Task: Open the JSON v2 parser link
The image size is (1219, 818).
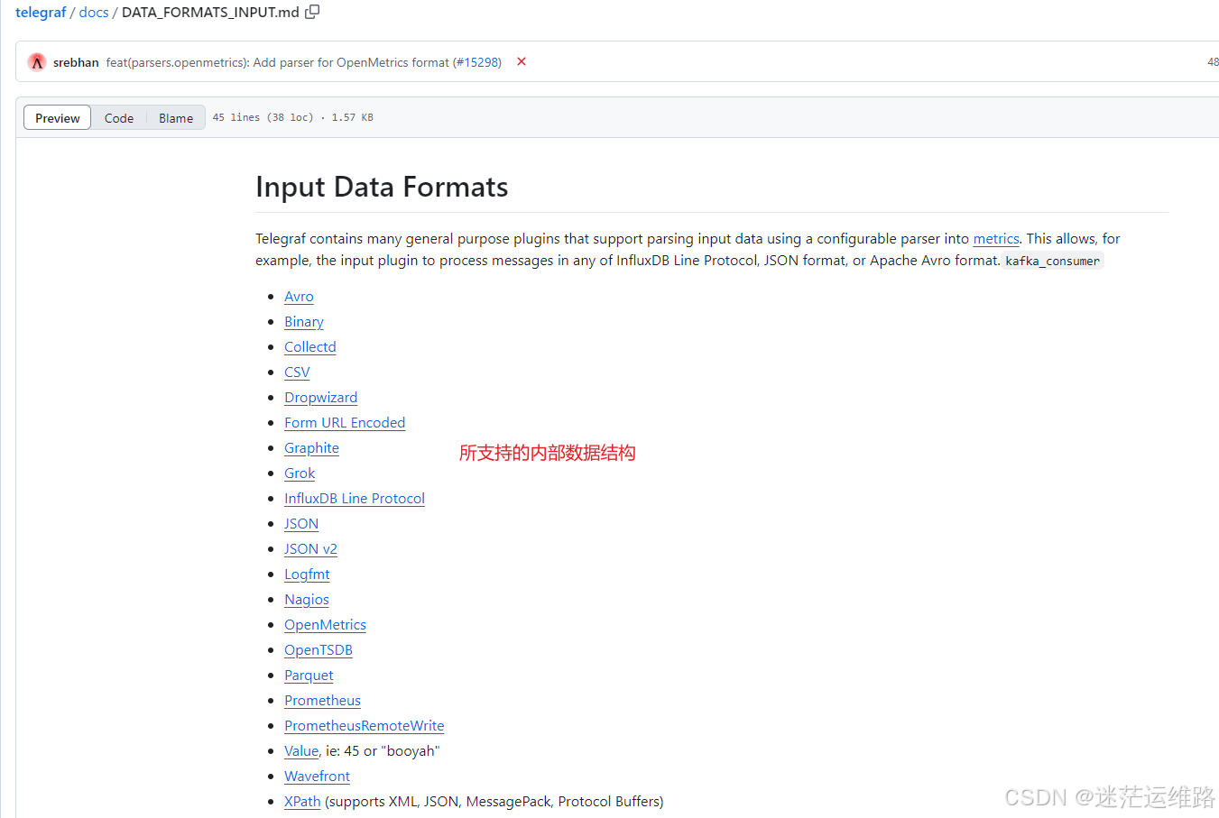Action: (311, 549)
